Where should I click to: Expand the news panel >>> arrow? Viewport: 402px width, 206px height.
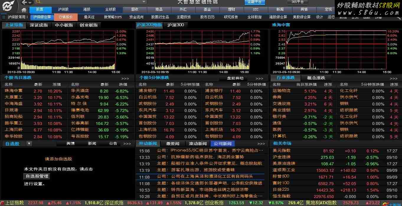[x=261, y=144]
